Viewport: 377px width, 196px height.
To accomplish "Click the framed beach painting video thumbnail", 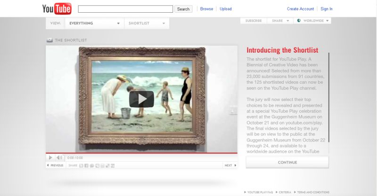I will tap(142, 96).
